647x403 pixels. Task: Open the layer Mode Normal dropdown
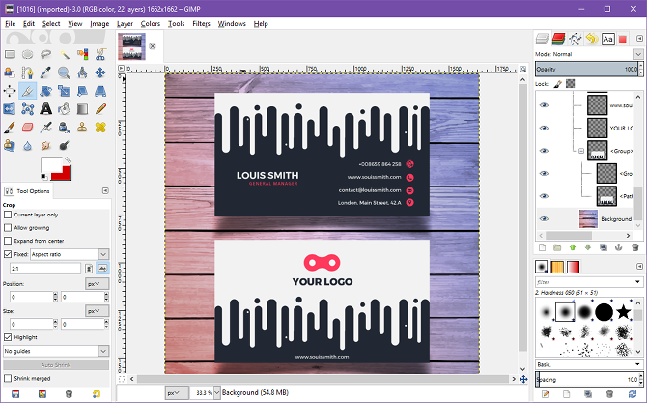tap(638, 54)
